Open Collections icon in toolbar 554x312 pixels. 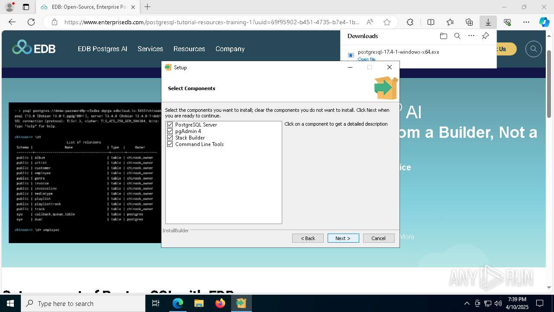tap(469, 22)
